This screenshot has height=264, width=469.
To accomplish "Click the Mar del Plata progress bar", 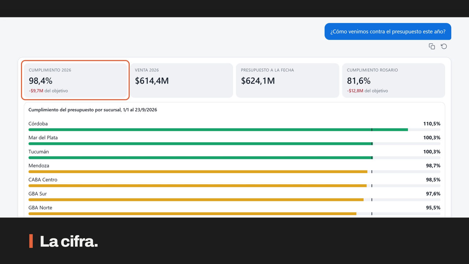I will (x=234, y=143).
